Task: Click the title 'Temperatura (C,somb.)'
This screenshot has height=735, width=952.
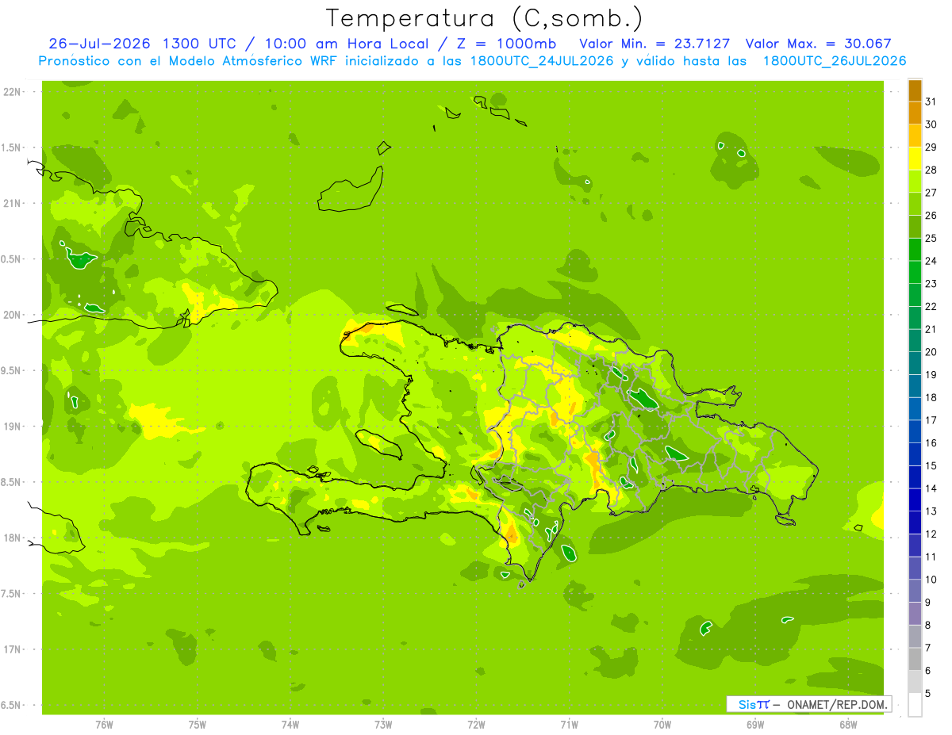Action: [x=484, y=18]
